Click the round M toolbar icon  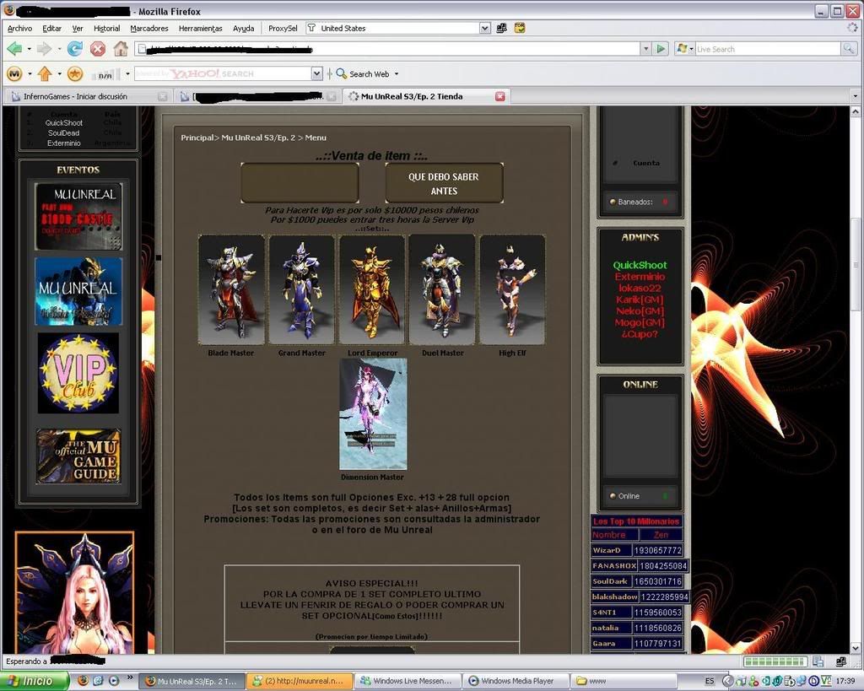pyautogui.click(x=14, y=73)
